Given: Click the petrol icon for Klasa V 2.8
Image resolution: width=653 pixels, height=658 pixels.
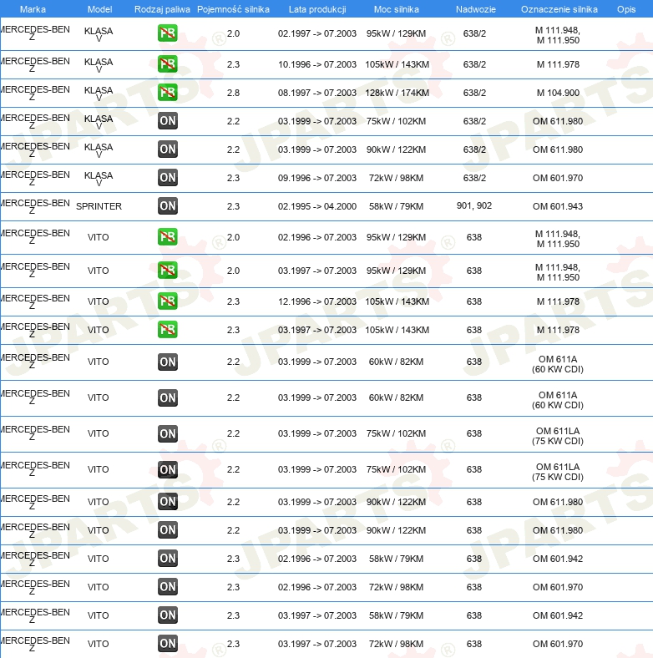Looking at the screenshot, I should coord(168,93).
